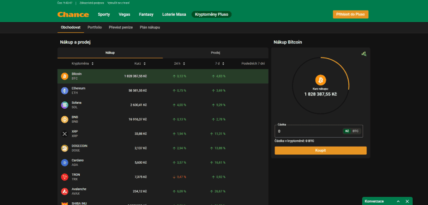This screenshot has height=205, width=428.
Task: Open chart analysis icon in Nákup Bitcoin panel
Action: coord(364,54)
